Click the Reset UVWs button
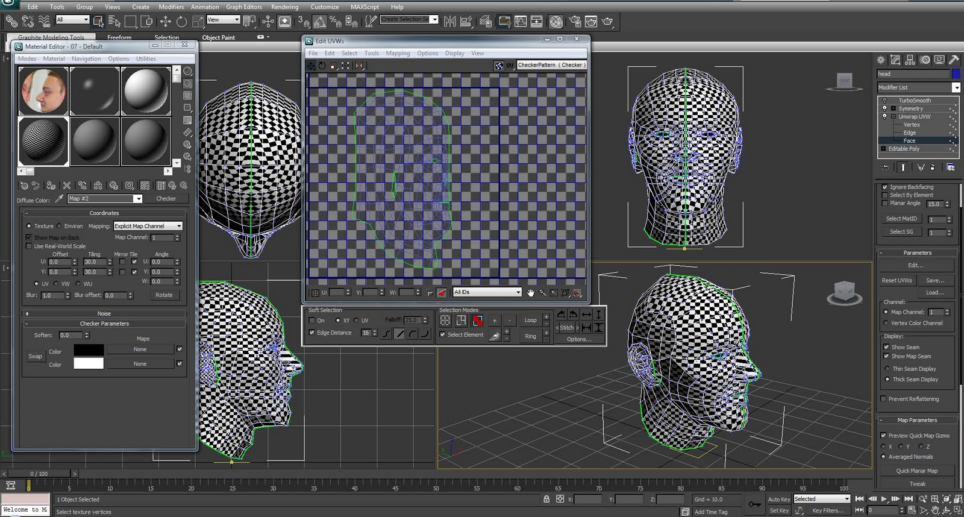Viewport: 964px width, 517px height. point(897,280)
